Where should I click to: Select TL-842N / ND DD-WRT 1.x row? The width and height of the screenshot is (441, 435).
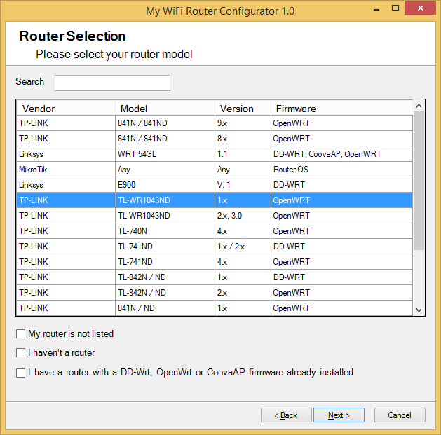coord(215,277)
